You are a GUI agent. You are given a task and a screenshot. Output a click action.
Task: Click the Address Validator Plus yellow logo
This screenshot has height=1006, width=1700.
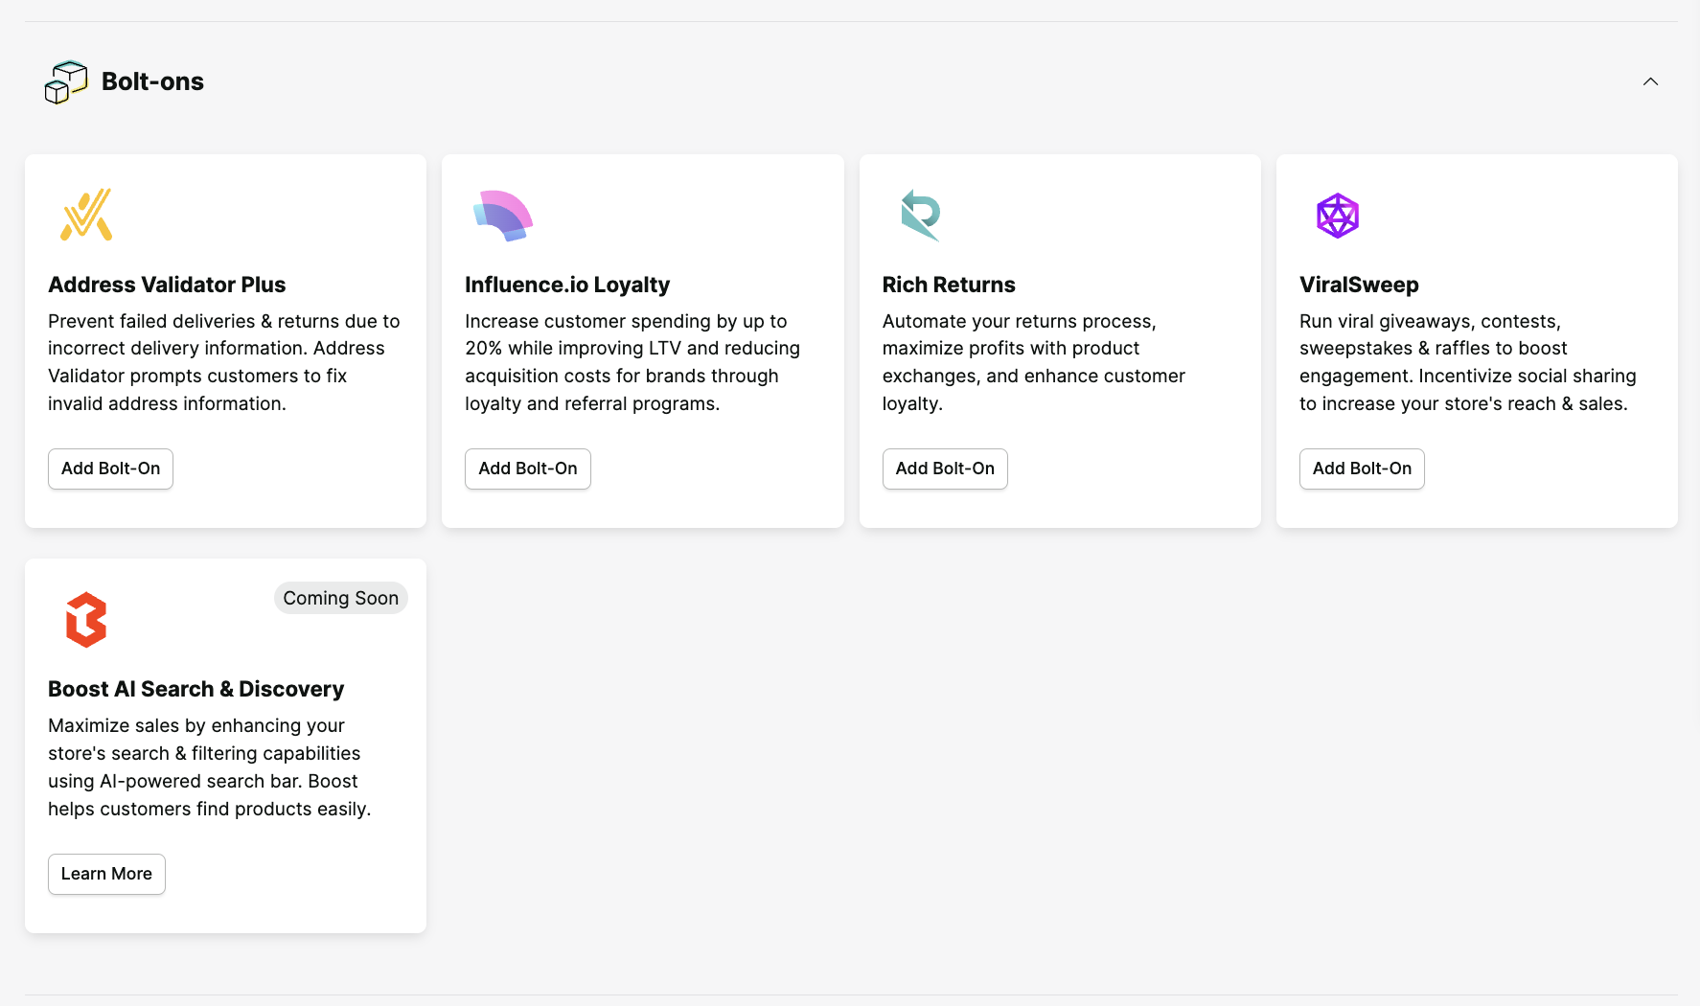(x=86, y=215)
